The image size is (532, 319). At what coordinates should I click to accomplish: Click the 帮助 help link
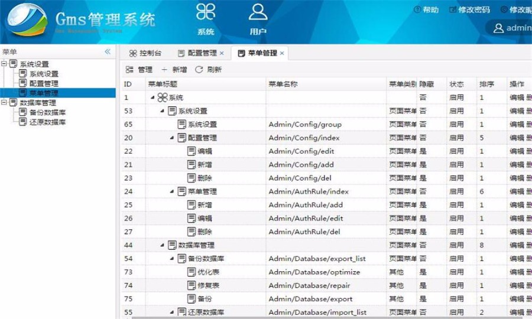tap(426, 9)
